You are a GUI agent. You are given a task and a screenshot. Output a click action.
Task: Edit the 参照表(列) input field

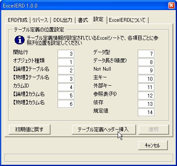[x=146, y=95]
